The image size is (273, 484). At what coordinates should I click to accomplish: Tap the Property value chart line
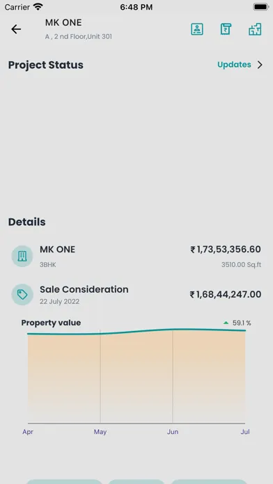(x=136, y=332)
